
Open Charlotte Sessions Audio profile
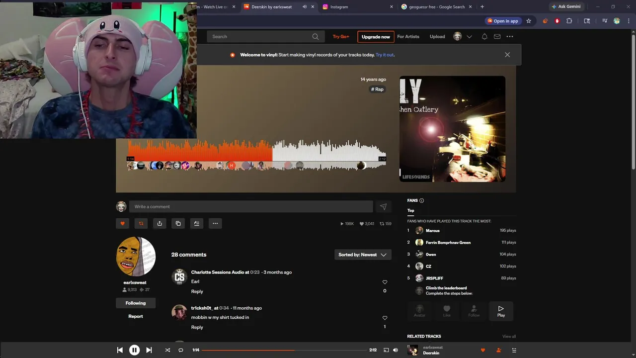point(218,272)
